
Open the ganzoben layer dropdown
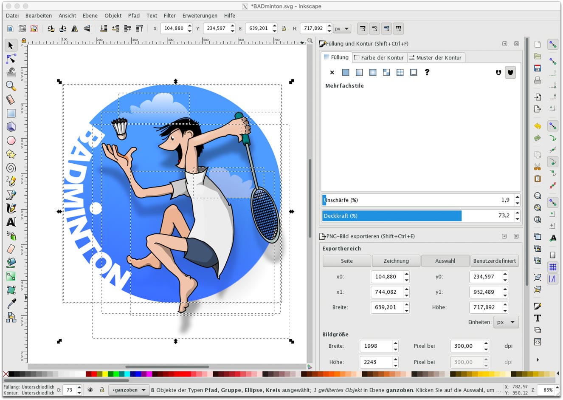(x=129, y=390)
